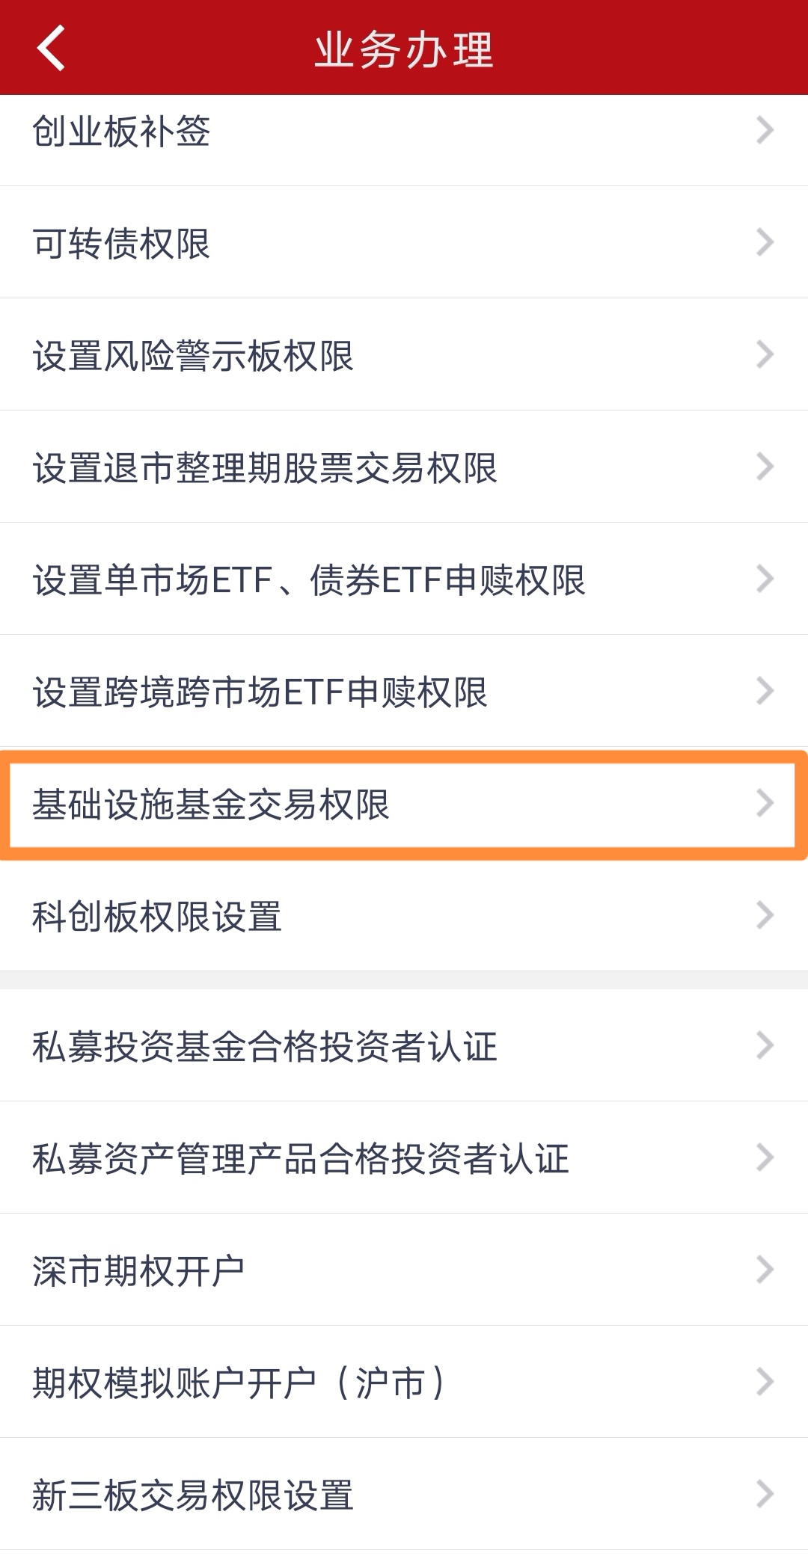
Task: Click chevron arrow beside 可转债权限
Action: point(765,242)
